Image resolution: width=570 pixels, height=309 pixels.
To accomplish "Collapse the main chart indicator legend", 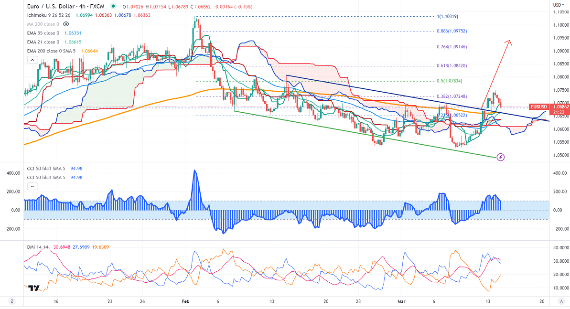I will (32, 60).
